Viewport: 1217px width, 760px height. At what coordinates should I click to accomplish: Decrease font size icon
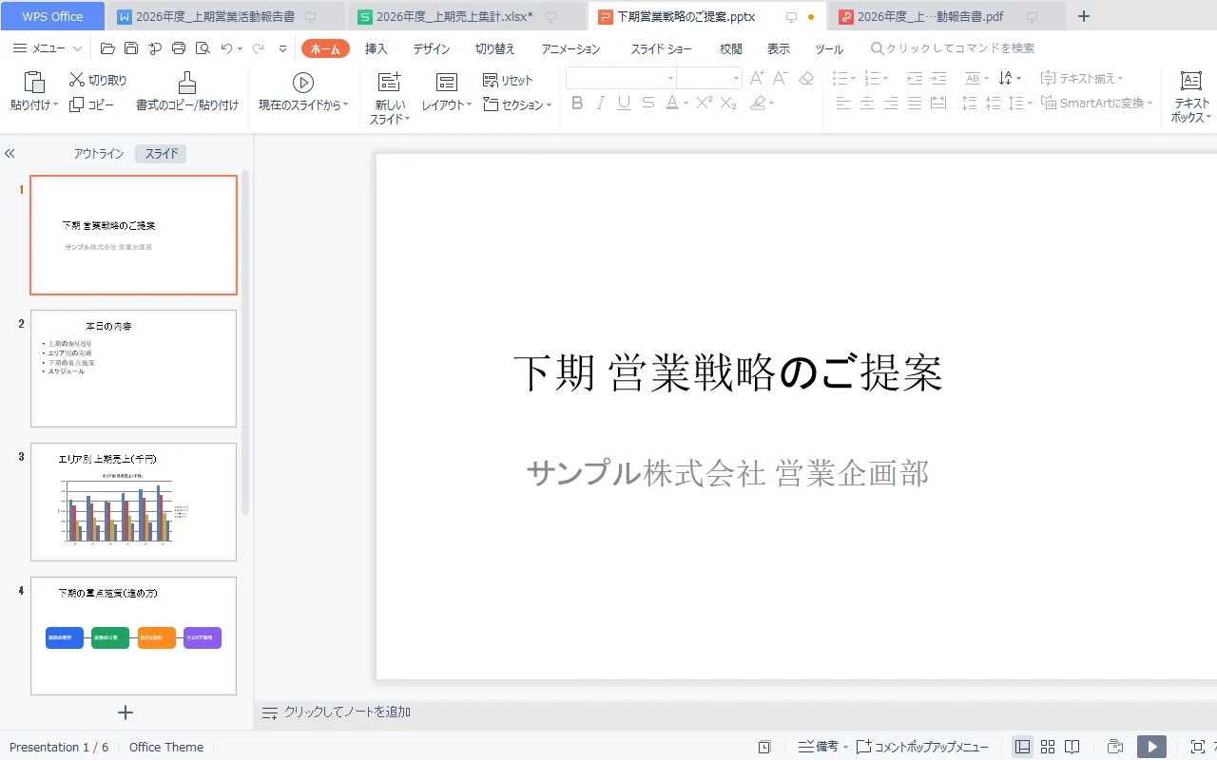pos(781,79)
